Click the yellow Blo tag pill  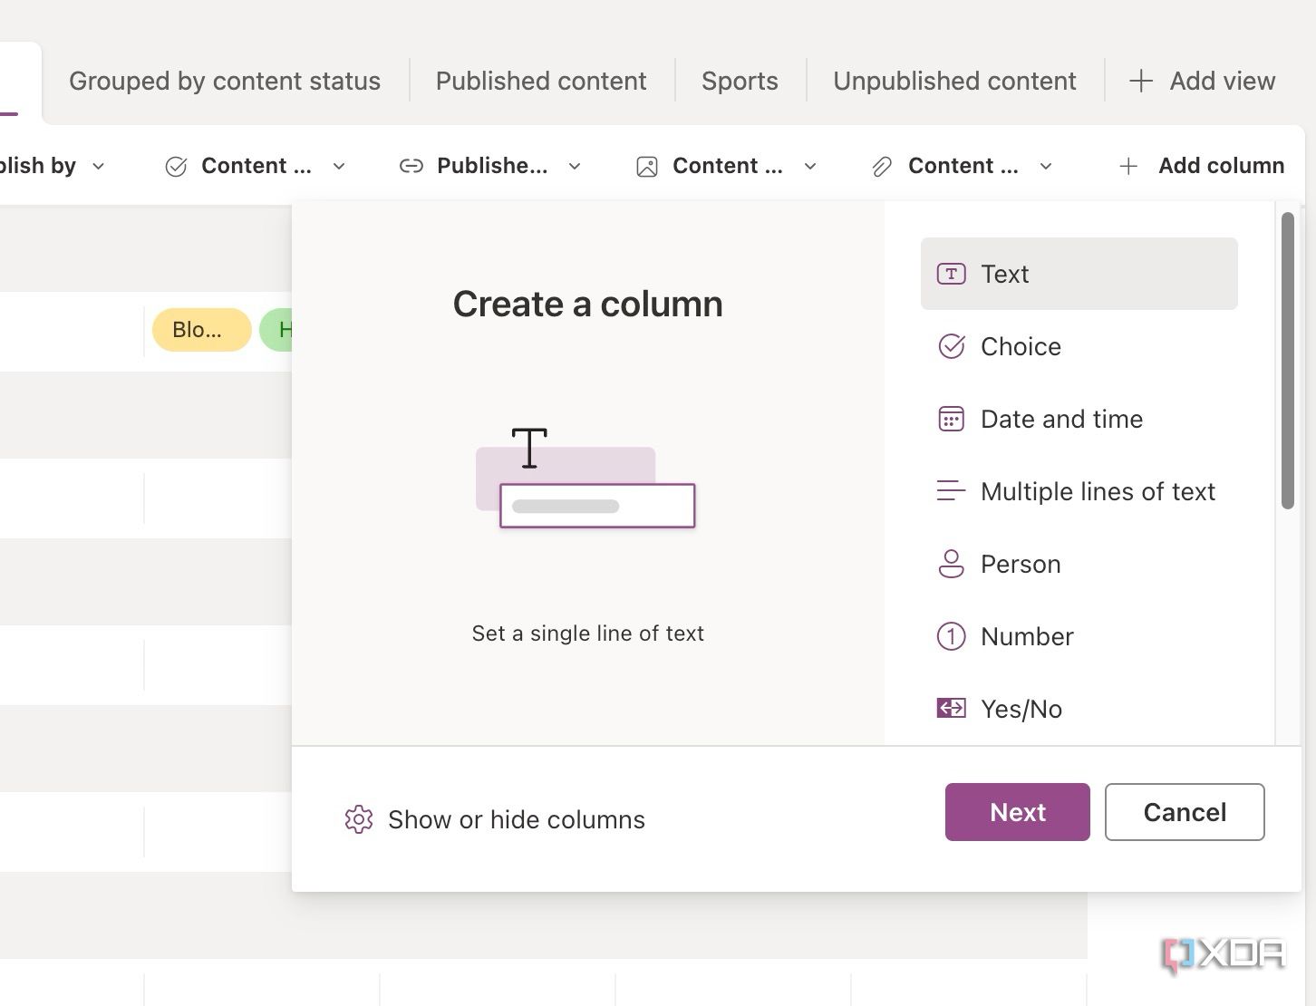tap(200, 330)
